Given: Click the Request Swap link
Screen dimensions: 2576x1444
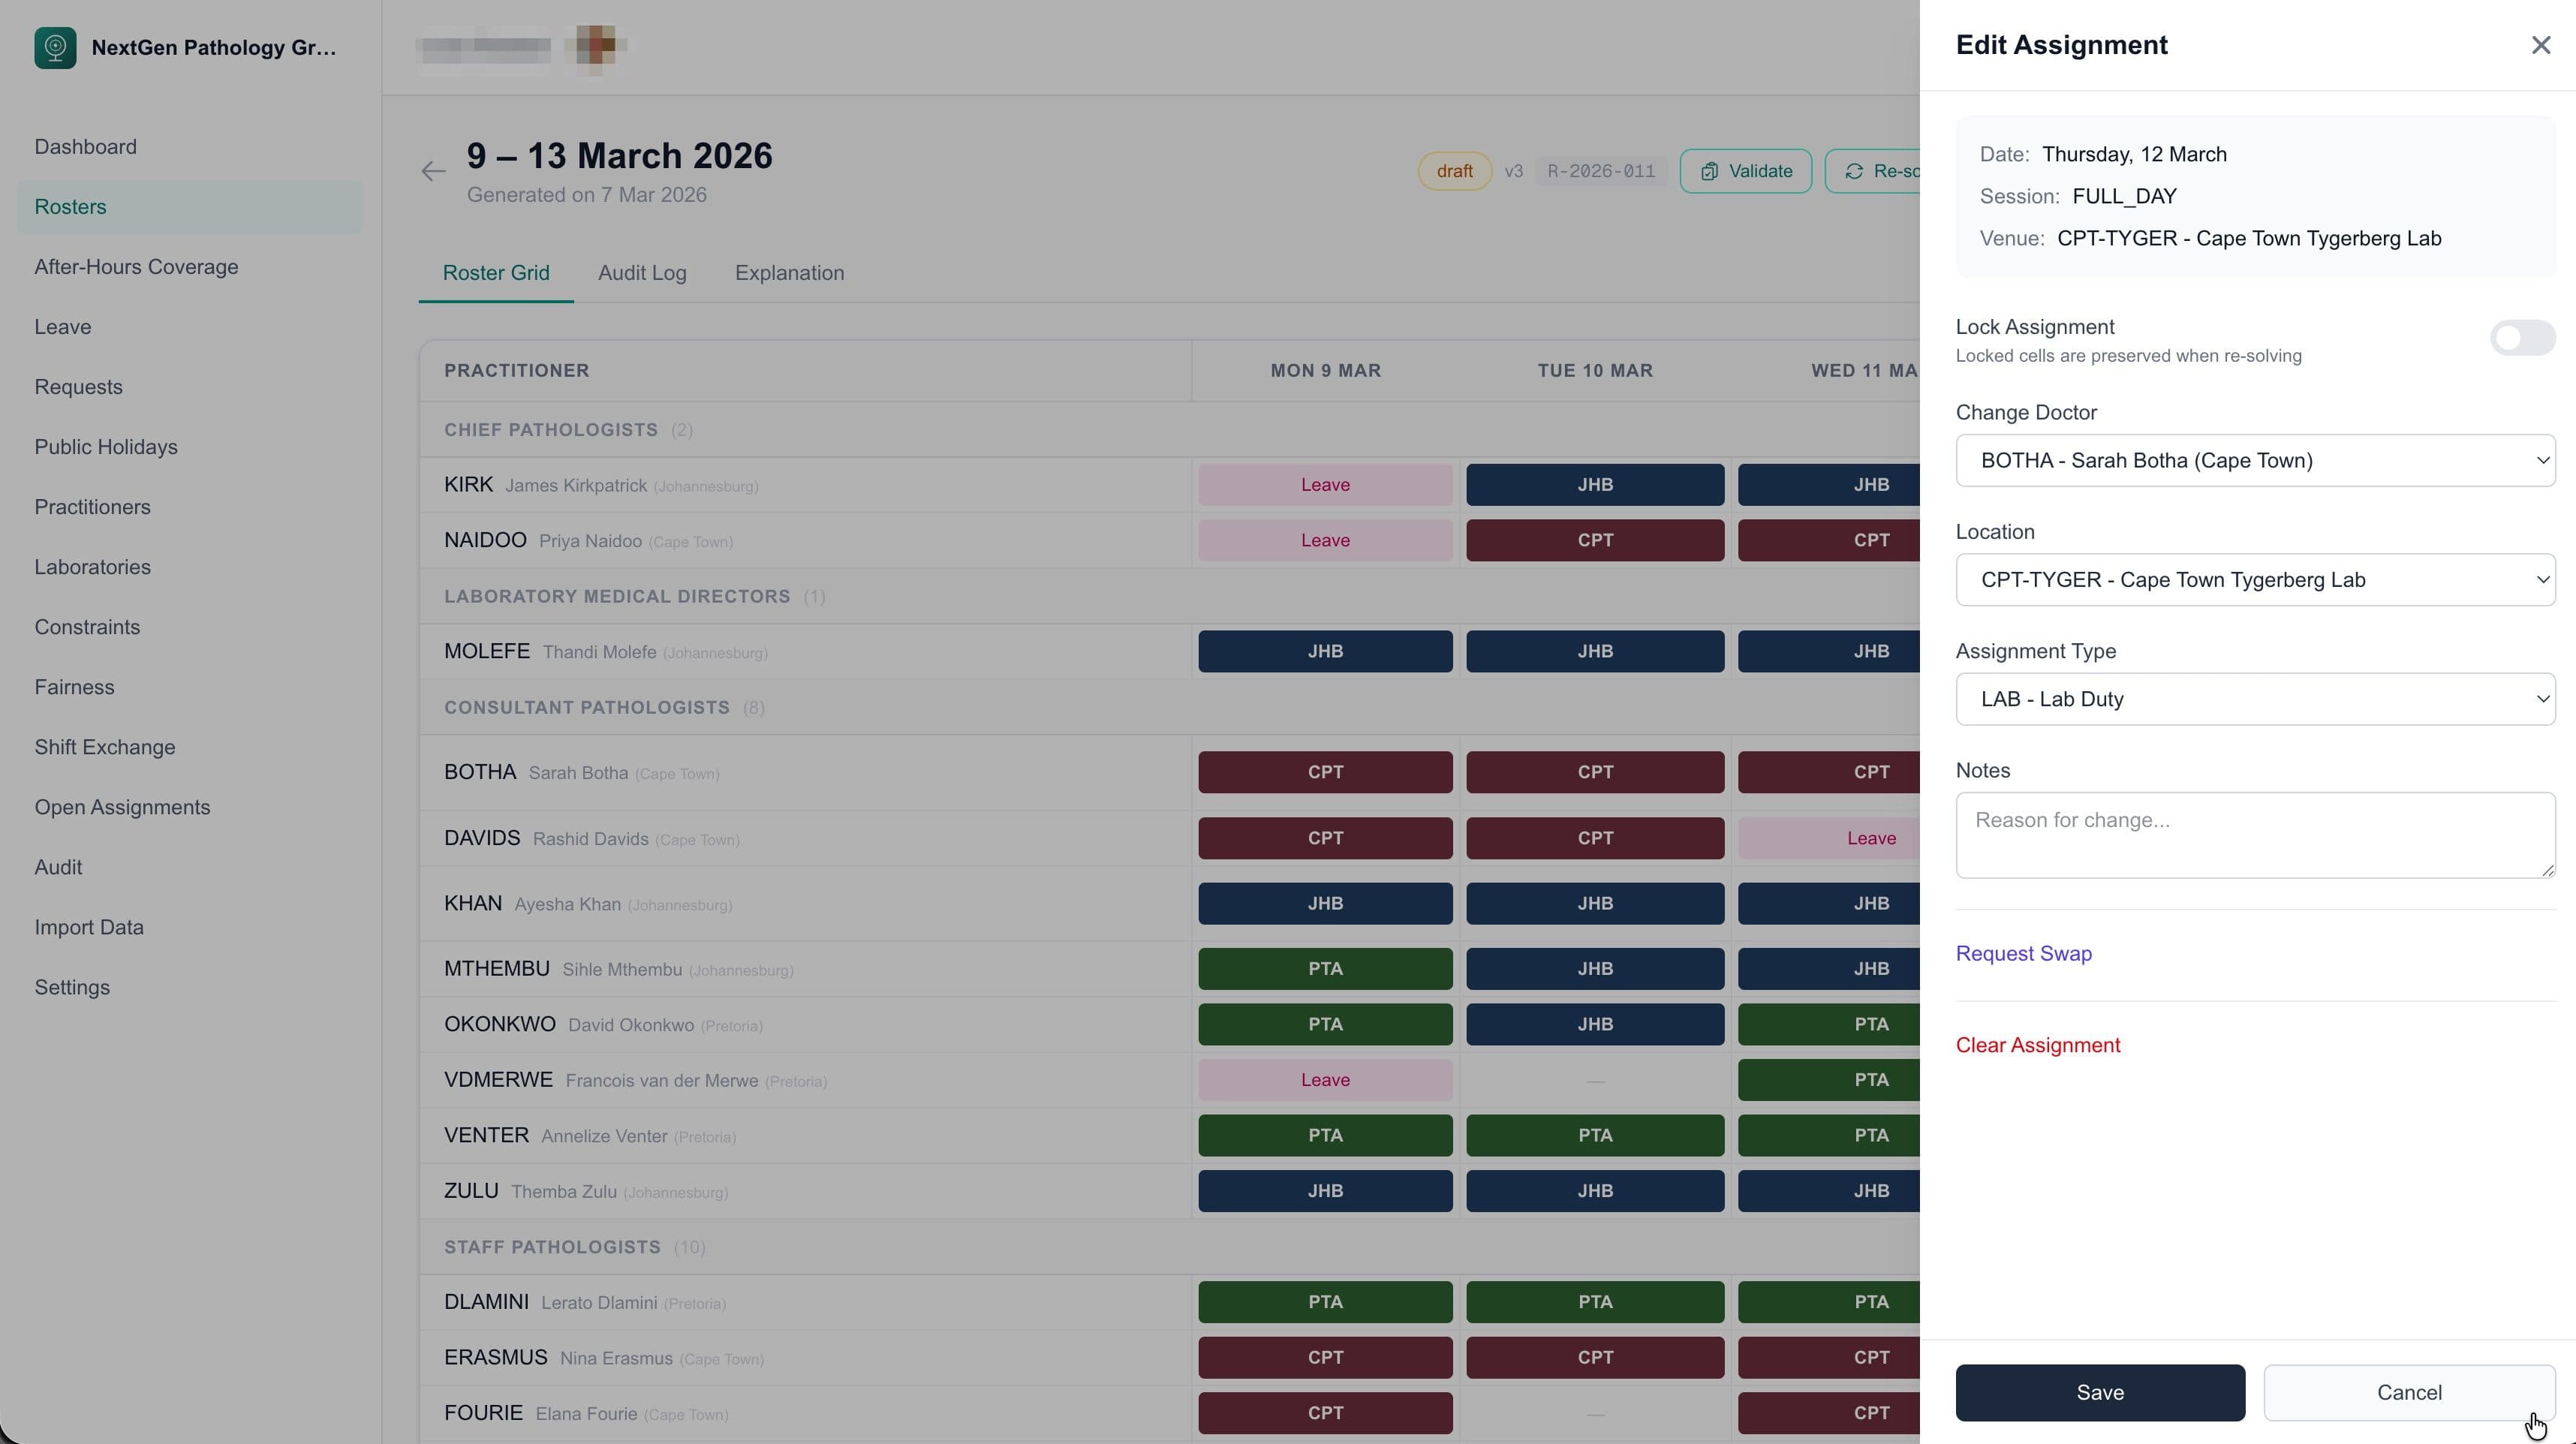Looking at the screenshot, I should (2023, 953).
